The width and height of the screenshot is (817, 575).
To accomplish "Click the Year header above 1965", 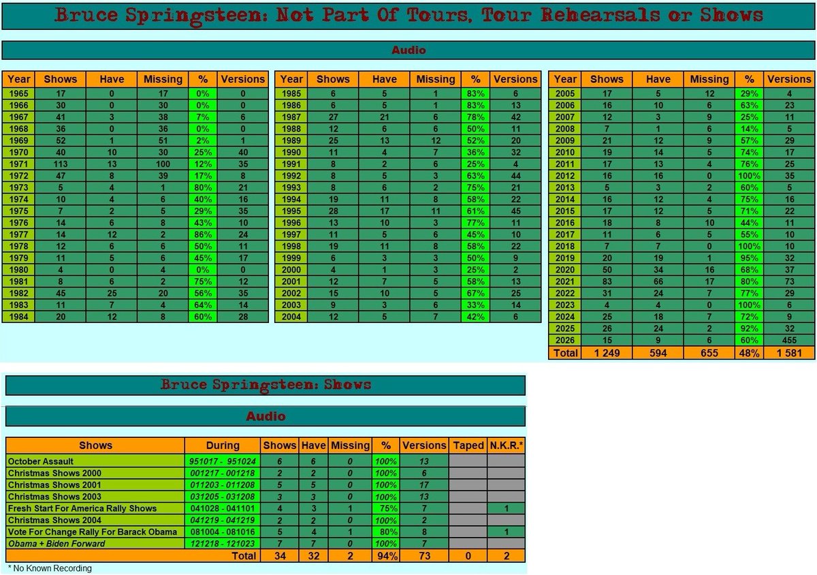I will 18,79.
